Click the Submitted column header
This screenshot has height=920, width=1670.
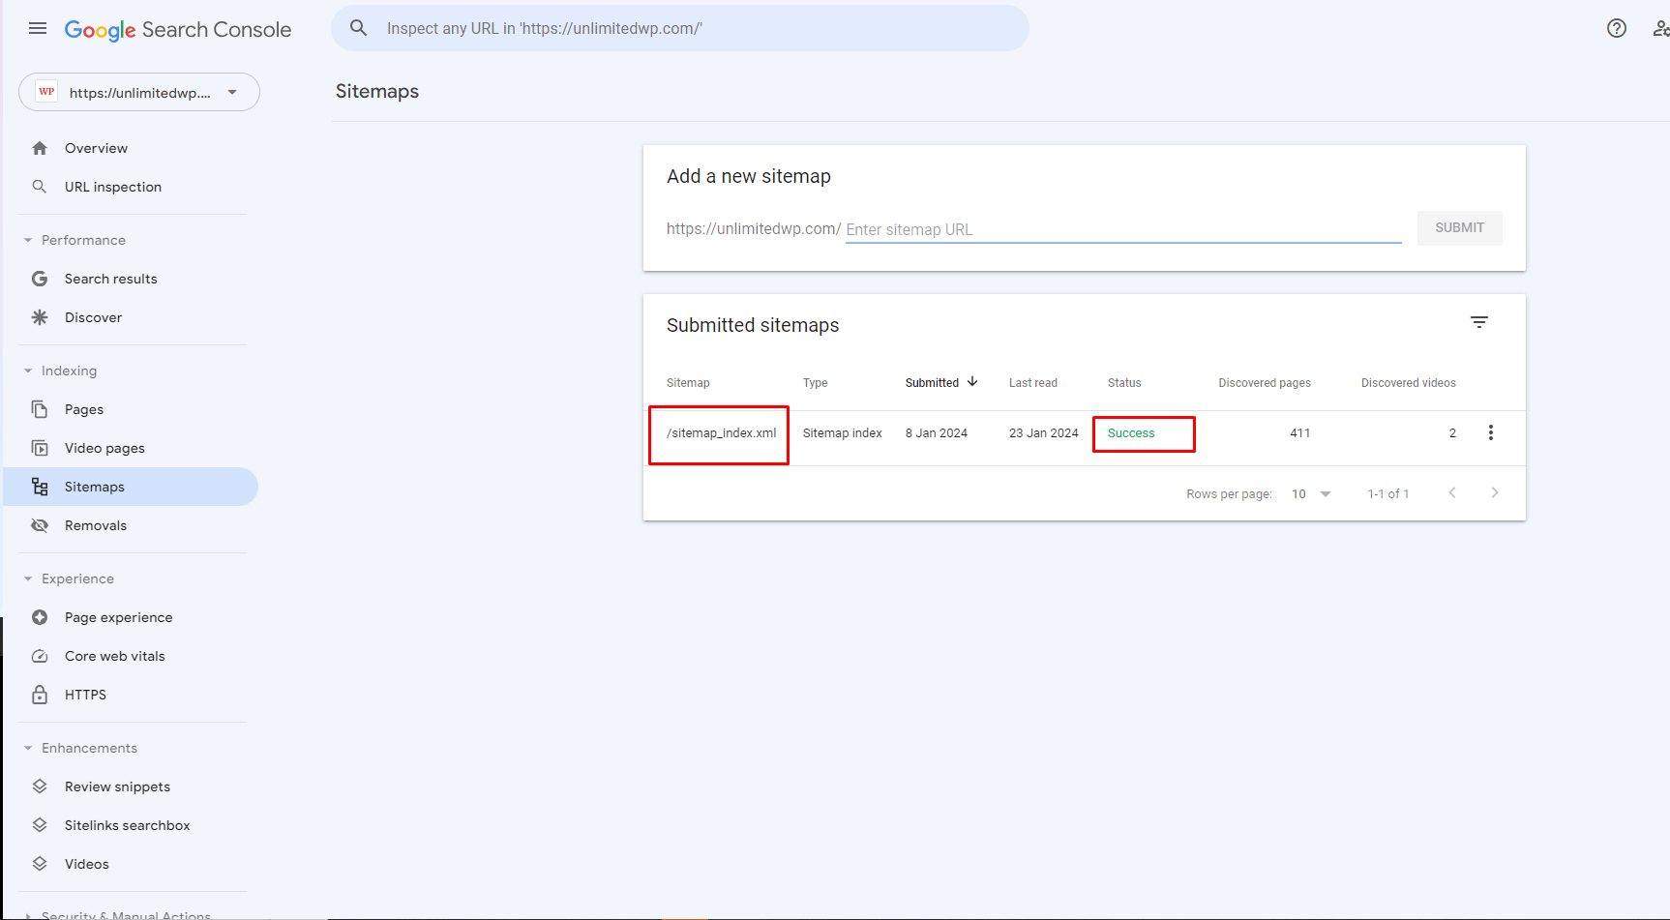[x=932, y=383]
